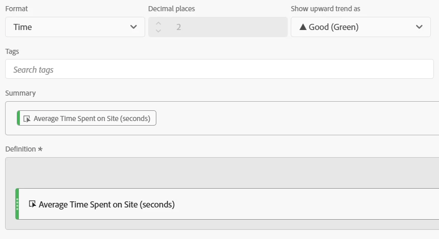The width and height of the screenshot is (439, 239).
Task: Select the Average Time Spent row in Definition
Action: point(229,204)
